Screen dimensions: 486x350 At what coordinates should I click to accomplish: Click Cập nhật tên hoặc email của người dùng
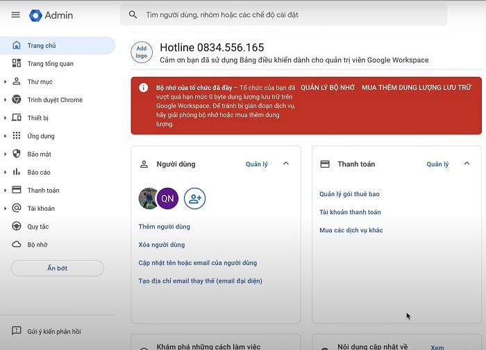point(197,263)
